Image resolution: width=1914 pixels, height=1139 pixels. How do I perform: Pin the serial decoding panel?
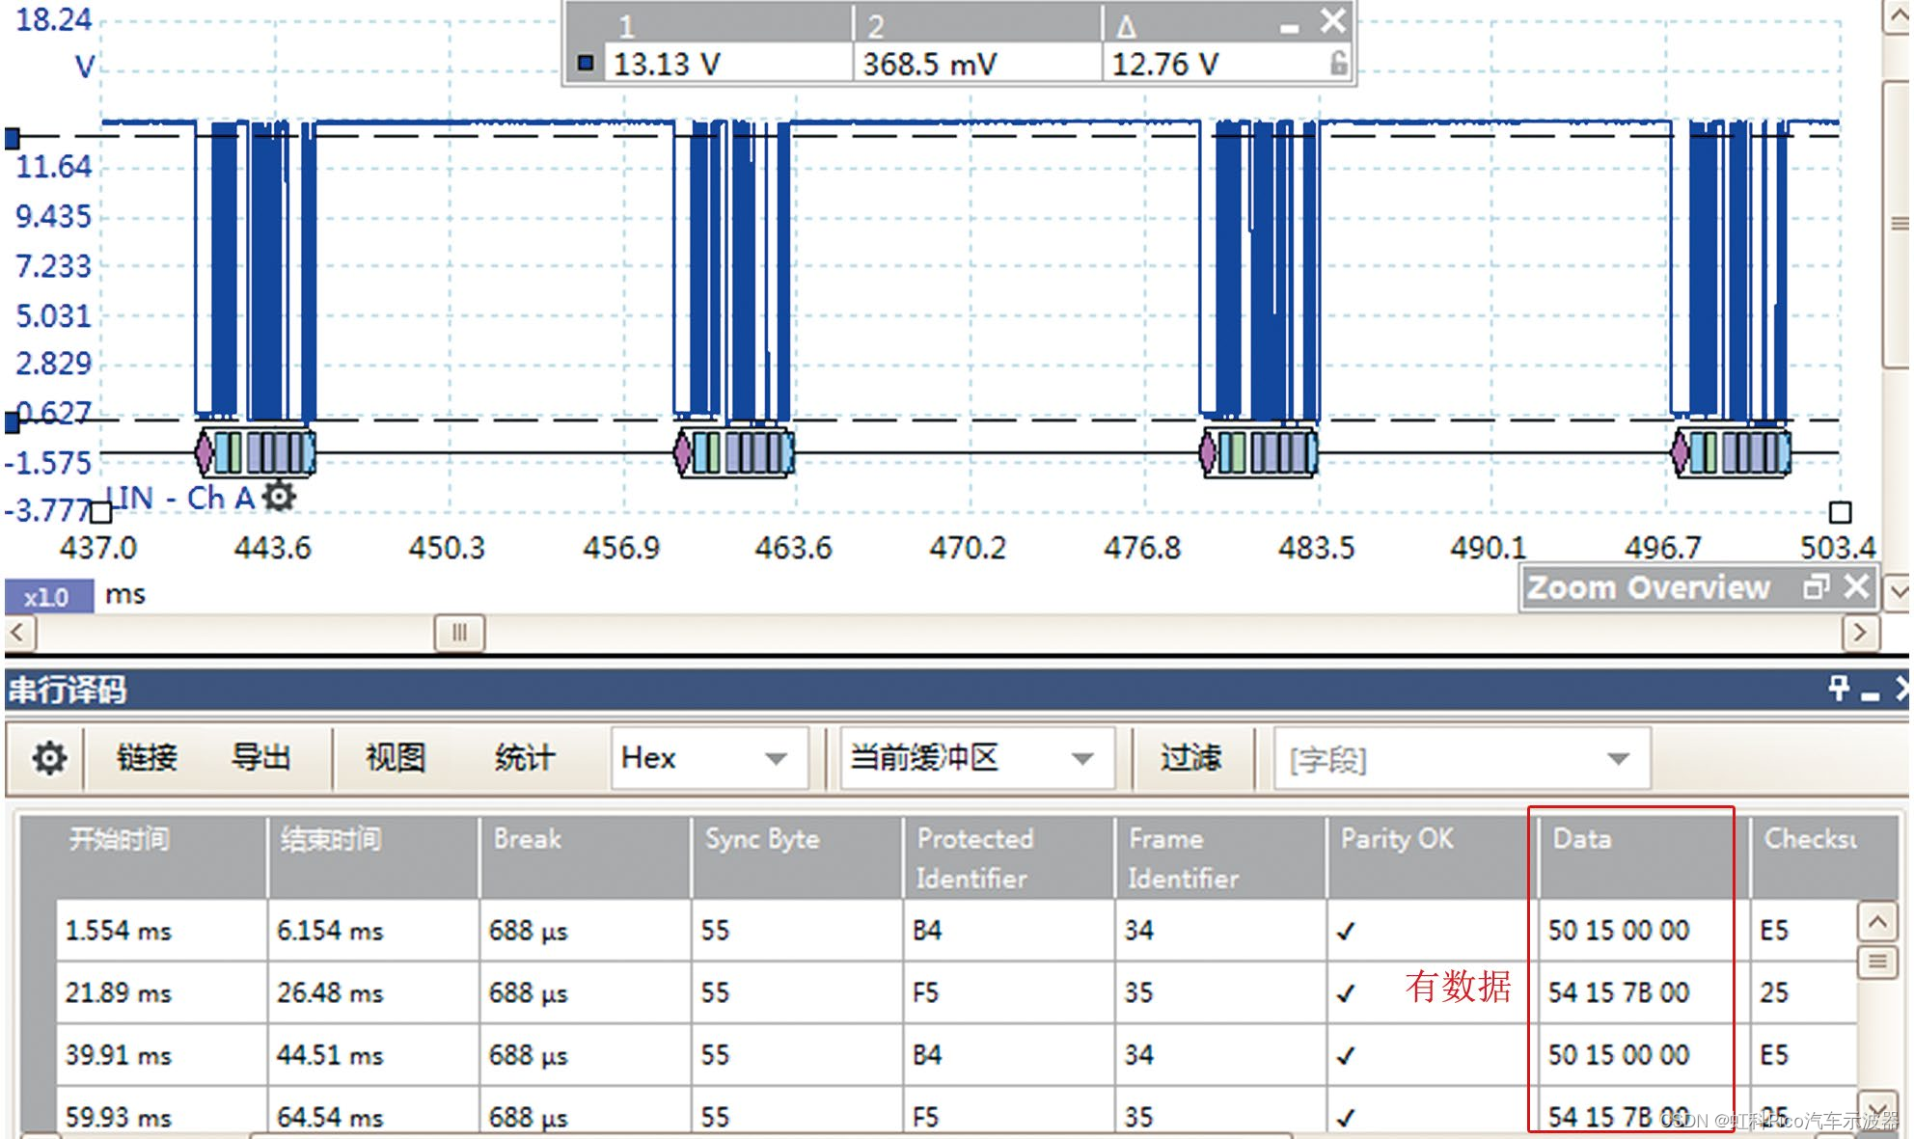(x=1839, y=688)
